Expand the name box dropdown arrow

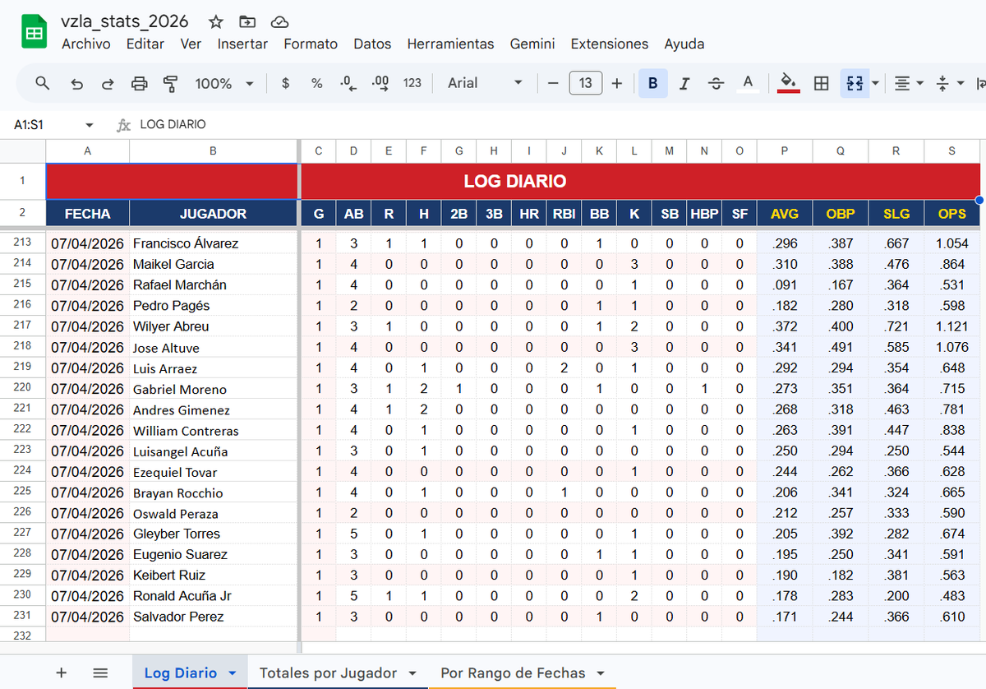click(x=90, y=125)
